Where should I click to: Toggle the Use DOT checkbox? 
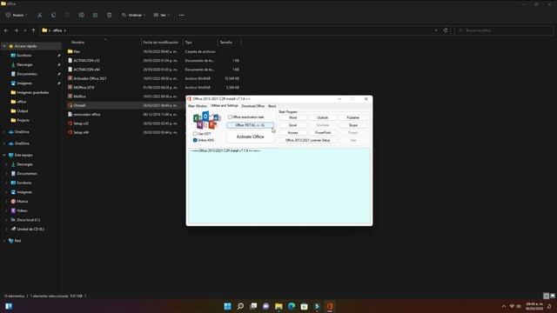tap(195, 134)
